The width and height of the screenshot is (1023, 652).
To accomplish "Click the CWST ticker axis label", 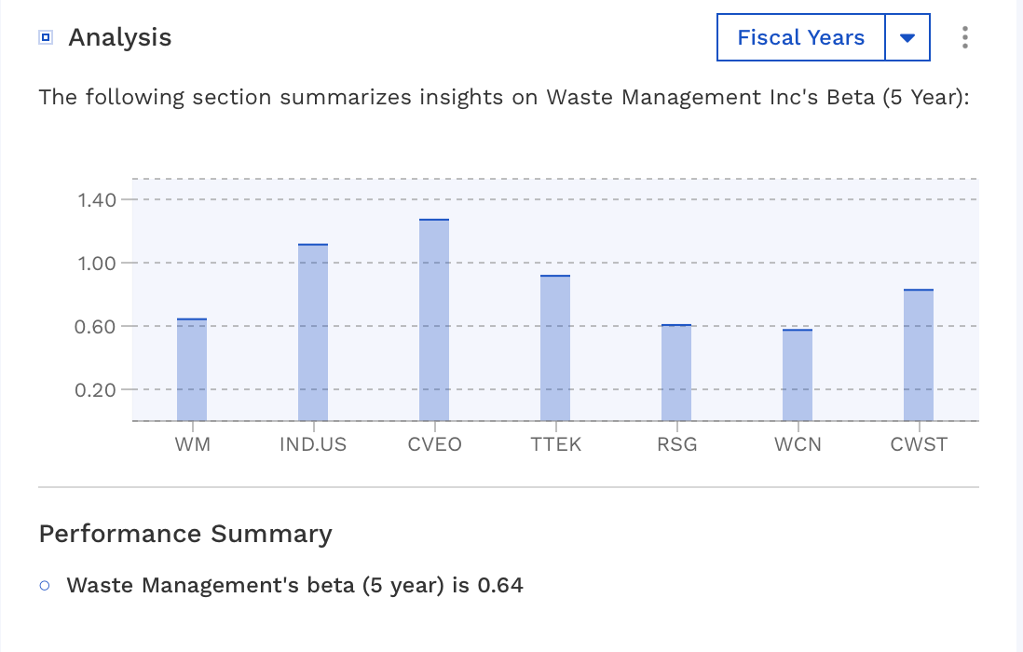I will click(919, 444).
